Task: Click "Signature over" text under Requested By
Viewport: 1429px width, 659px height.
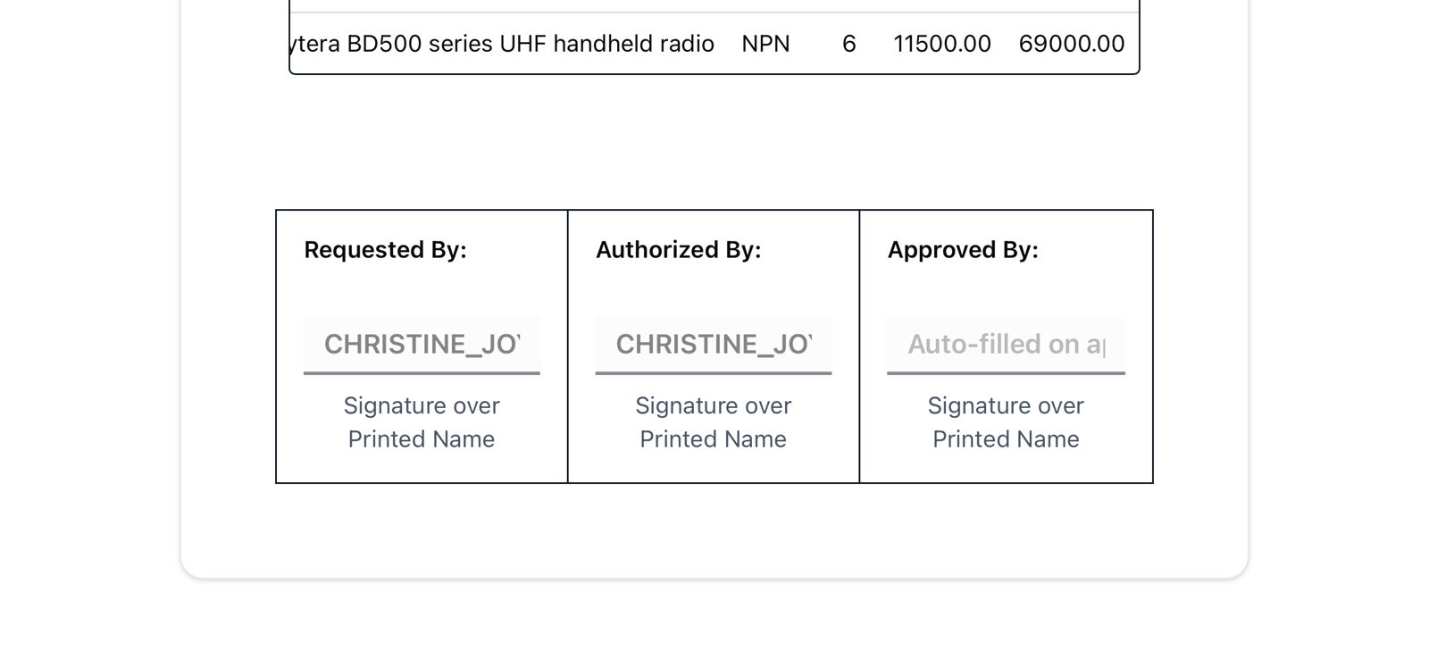Action: pos(422,405)
